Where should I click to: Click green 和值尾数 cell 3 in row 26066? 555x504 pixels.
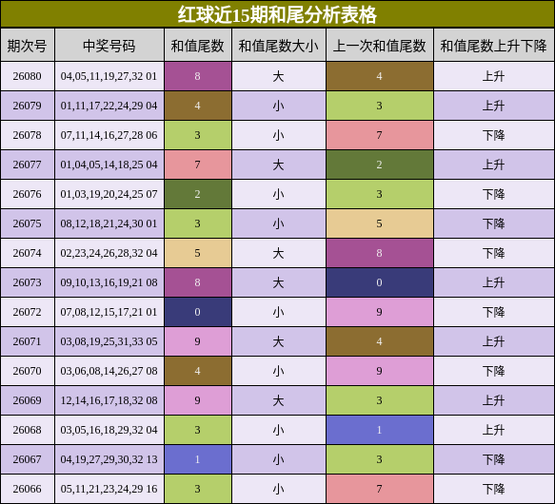198,489
